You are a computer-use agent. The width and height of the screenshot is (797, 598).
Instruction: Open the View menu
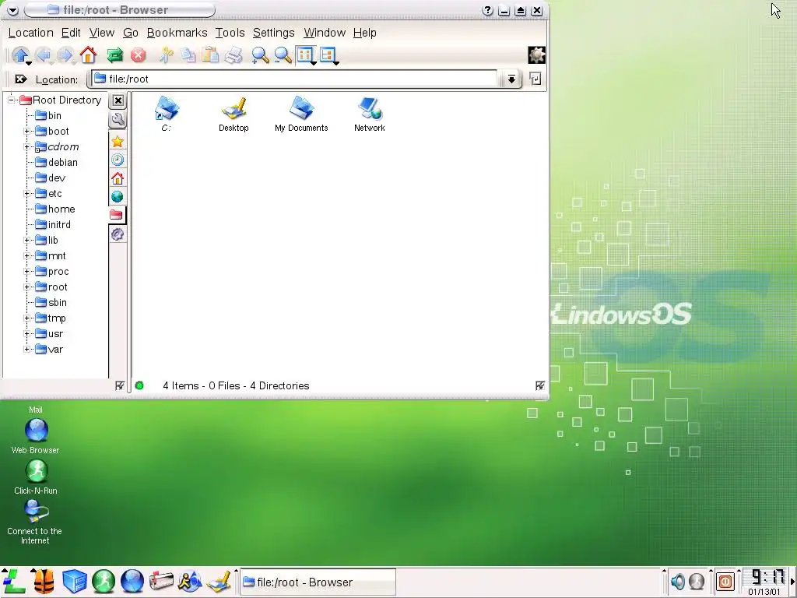102,33
